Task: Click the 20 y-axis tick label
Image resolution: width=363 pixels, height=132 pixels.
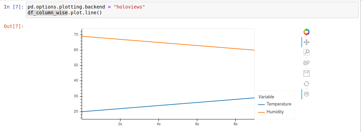Action: coord(76,111)
